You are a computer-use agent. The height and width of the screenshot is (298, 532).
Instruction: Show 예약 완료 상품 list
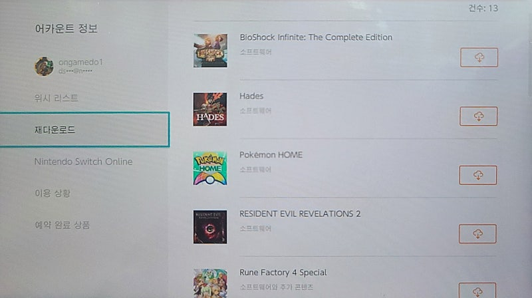(x=63, y=225)
